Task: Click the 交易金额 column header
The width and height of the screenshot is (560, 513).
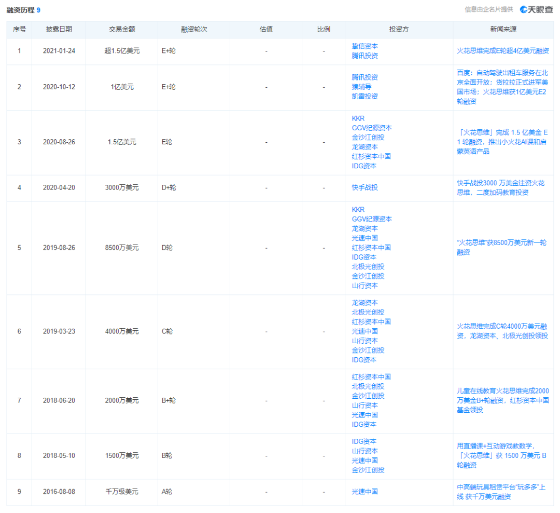Action: [121, 30]
